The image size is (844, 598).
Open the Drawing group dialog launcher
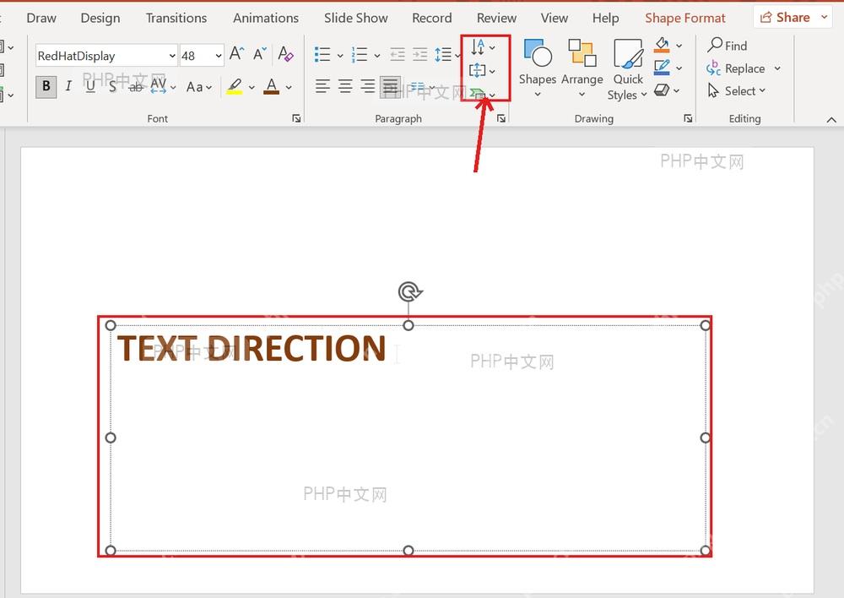click(688, 118)
